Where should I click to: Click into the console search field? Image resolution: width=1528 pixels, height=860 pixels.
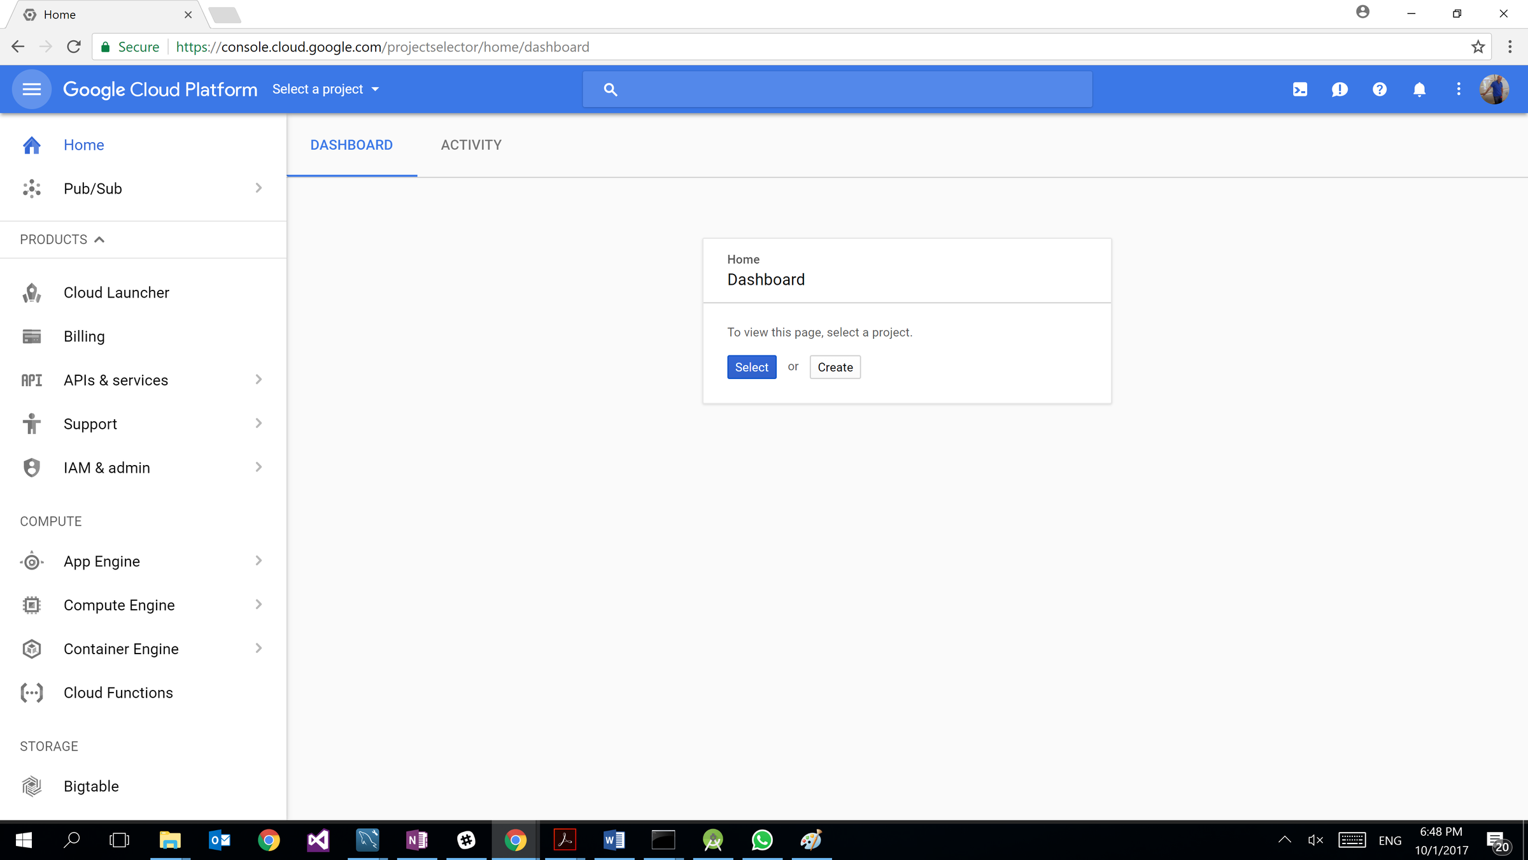tap(837, 89)
